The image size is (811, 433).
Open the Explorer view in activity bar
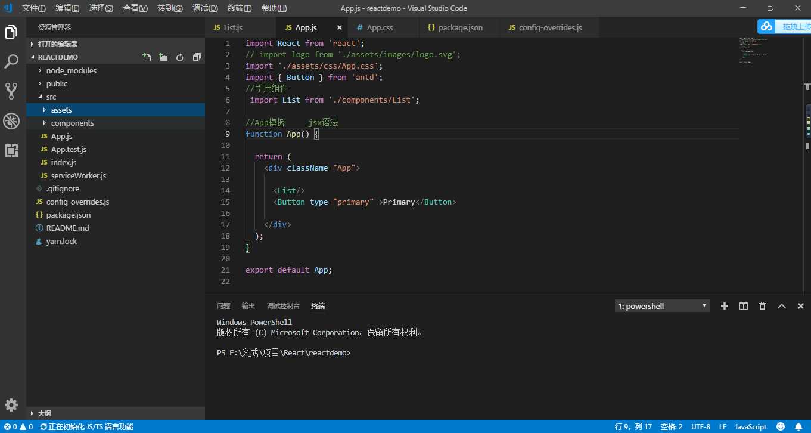point(11,32)
